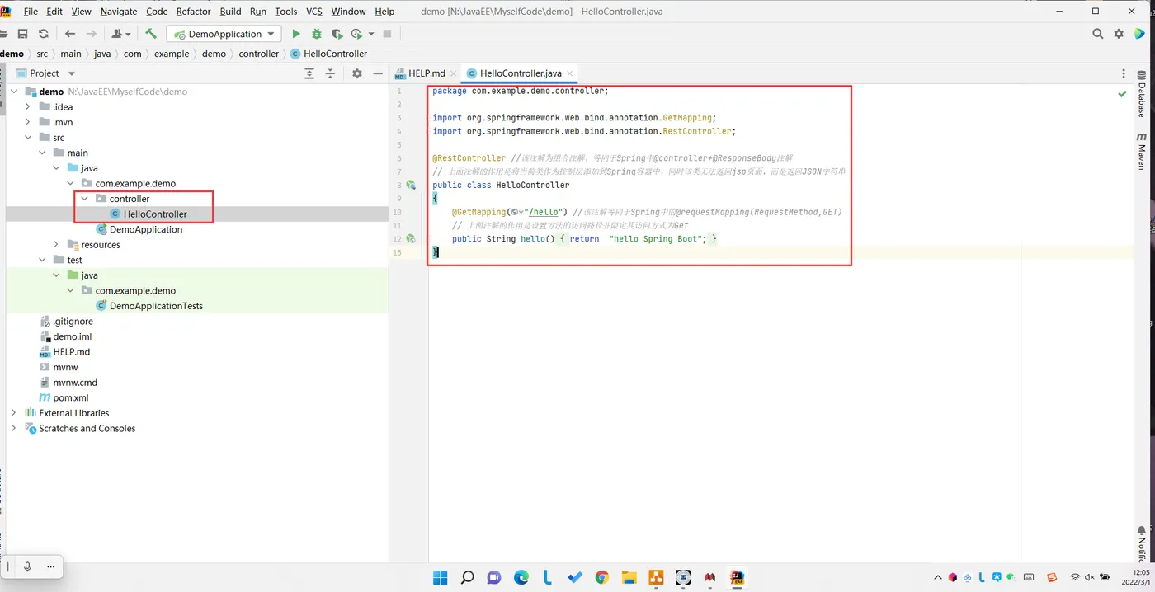1155x592 pixels.
Task: Click Collapse All icon in Project panel
Action: pyautogui.click(x=330, y=73)
